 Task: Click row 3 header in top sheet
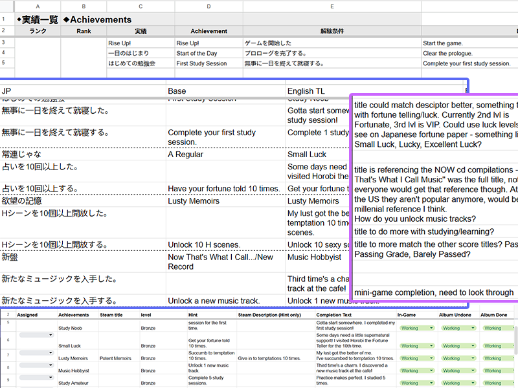pyautogui.click(x=7, y=43)
